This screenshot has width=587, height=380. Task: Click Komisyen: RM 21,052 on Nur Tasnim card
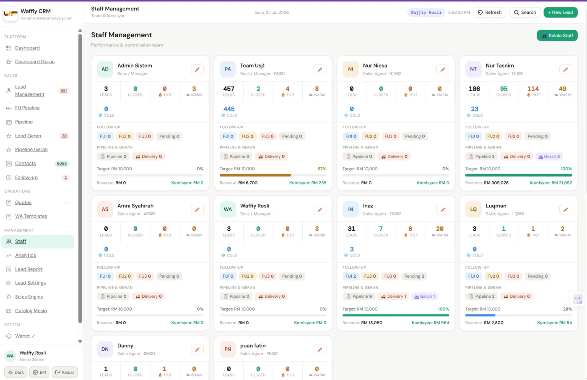click(x=551, y=183)
